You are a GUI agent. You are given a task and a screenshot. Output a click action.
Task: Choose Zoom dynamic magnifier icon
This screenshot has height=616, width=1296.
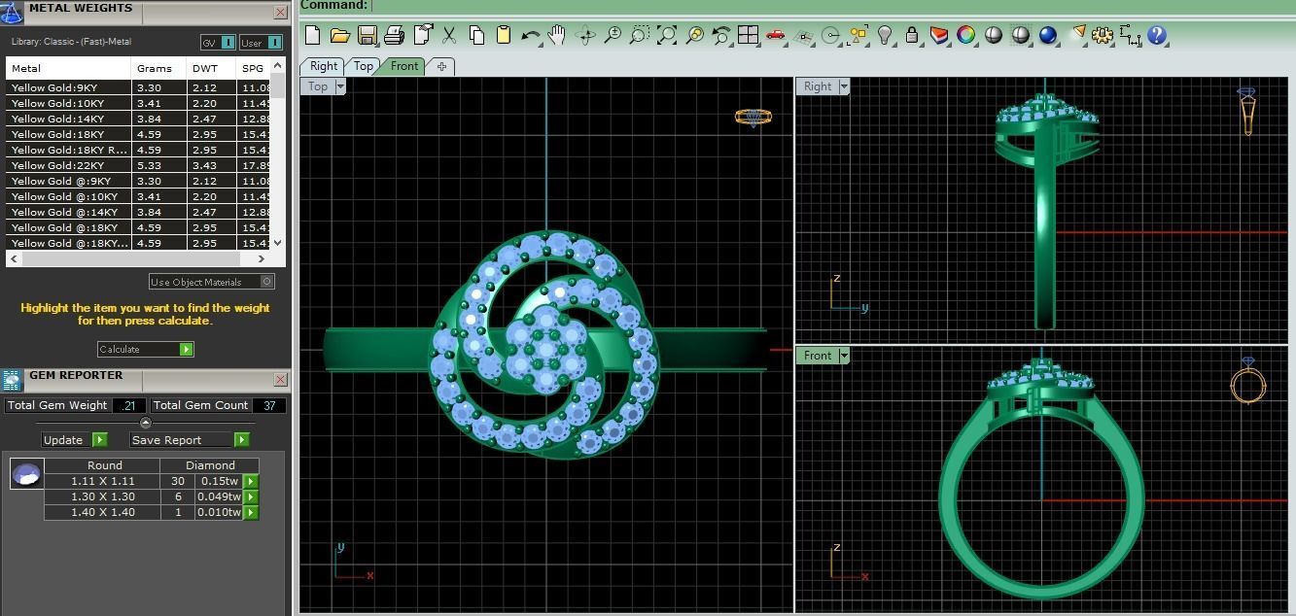point(613,35)
